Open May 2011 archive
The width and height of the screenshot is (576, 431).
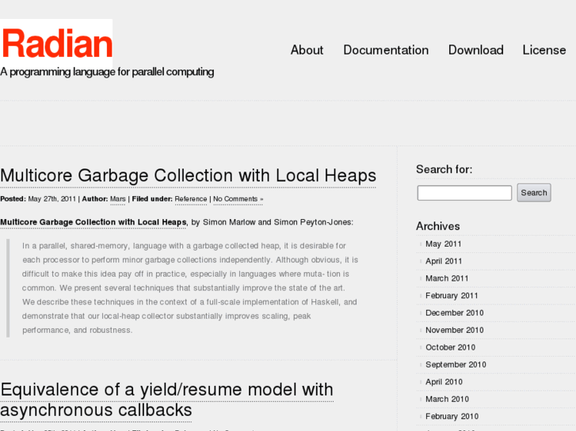(443, 244)
